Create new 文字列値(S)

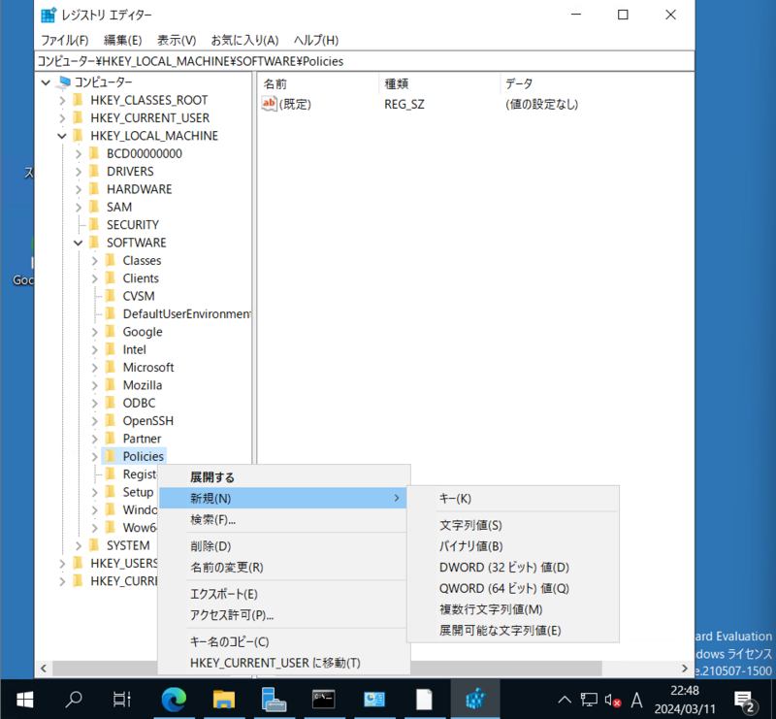click(513, 525)
